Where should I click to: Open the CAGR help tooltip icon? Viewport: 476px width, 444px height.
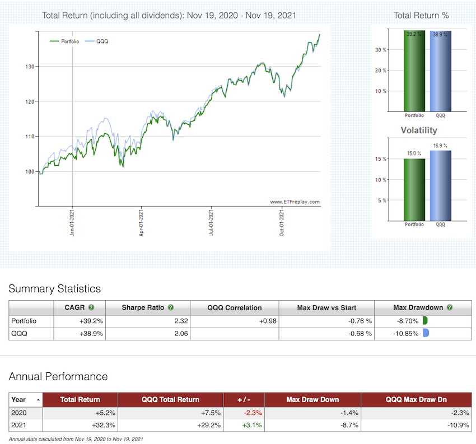[x=90, y=307]
